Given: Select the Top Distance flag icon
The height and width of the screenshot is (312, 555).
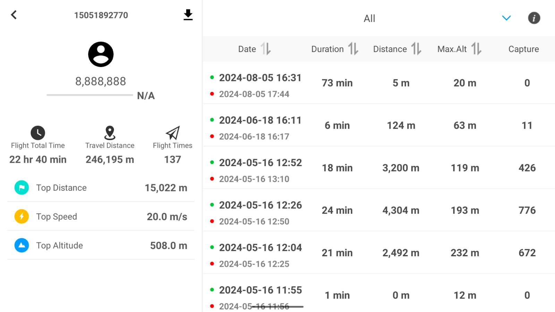Looking at the screenshot, I should pos(21,188).
